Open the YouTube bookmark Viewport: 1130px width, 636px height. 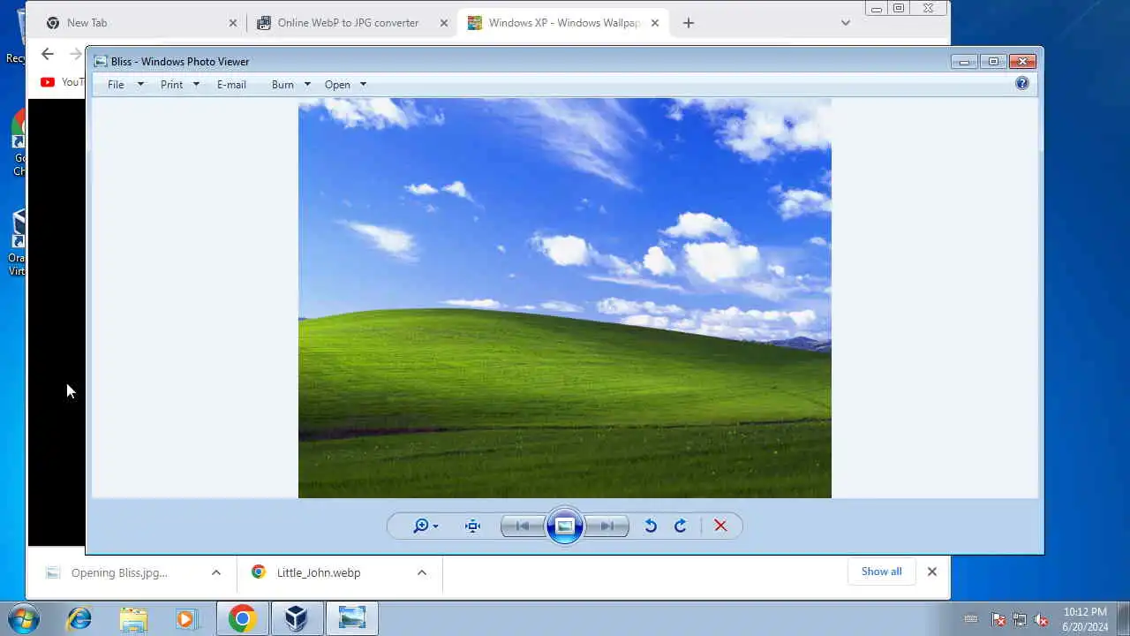click(62, 82)
